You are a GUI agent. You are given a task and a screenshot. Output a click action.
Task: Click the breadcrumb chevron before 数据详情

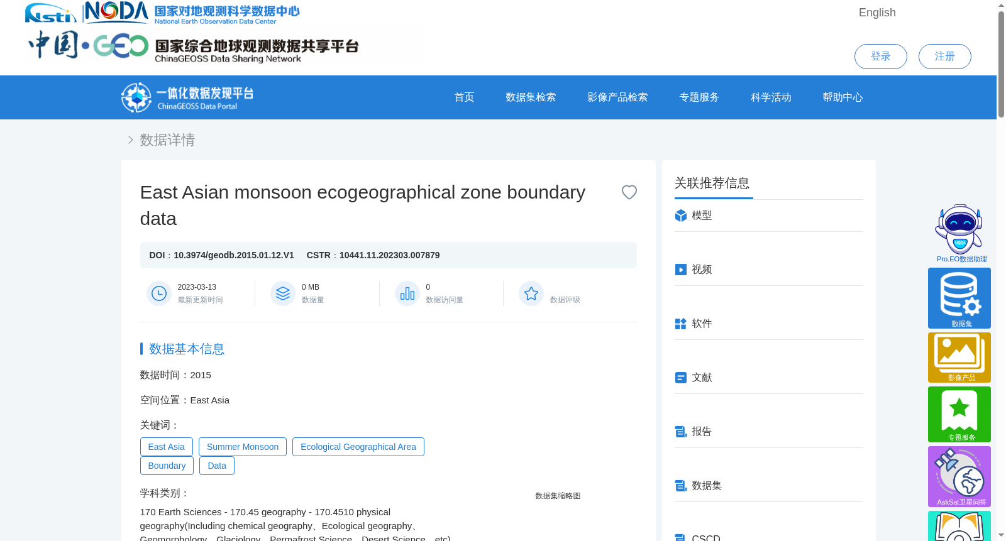[130, 140]
